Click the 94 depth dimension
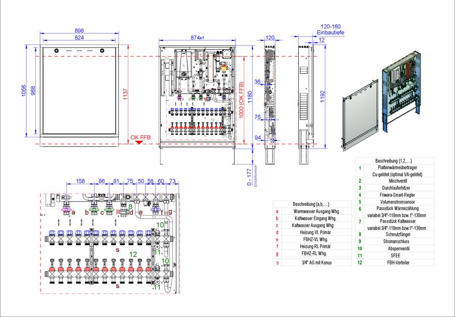The height and width of the screenshot is (317, 455). point(258,138)
